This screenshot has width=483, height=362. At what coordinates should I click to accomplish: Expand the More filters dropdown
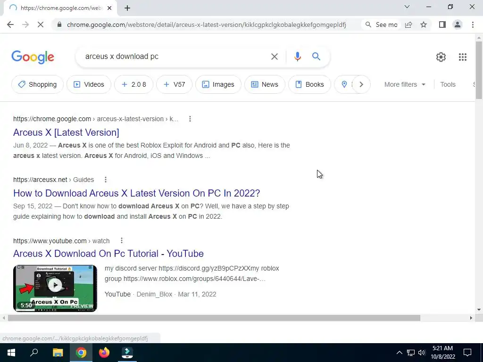[405, 84]
